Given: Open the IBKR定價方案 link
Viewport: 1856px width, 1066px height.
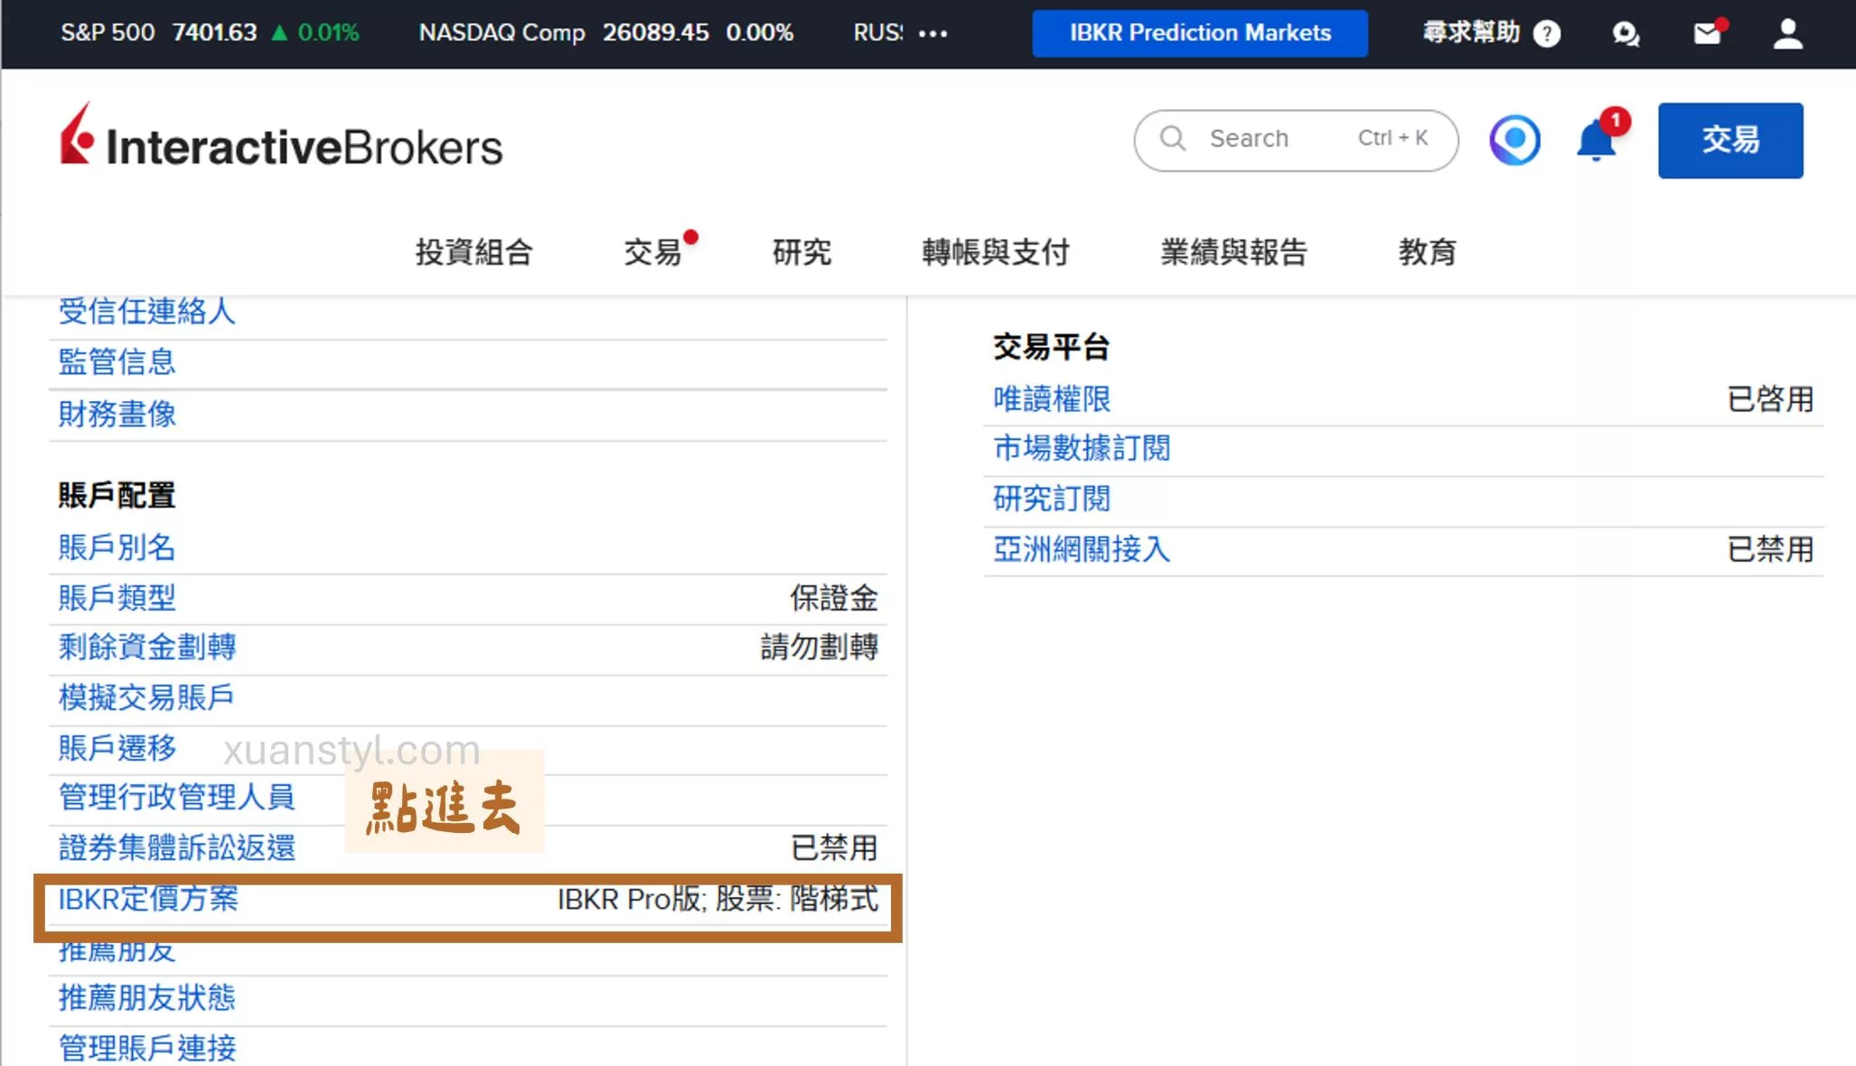Looking at the screenshot, I should (149, 899).
